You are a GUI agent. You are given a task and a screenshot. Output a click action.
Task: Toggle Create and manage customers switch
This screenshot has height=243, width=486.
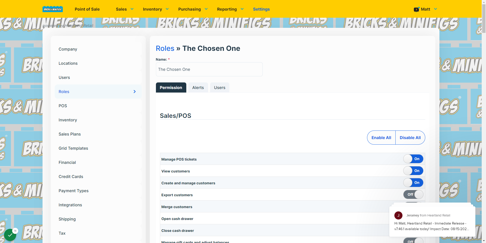413,183
